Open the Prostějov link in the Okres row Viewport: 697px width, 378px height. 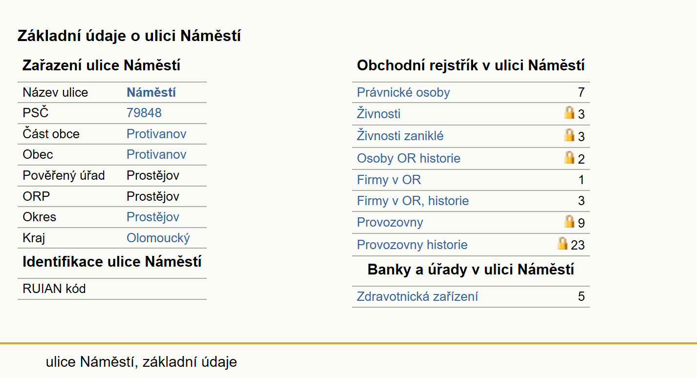[x=153, y=217]
